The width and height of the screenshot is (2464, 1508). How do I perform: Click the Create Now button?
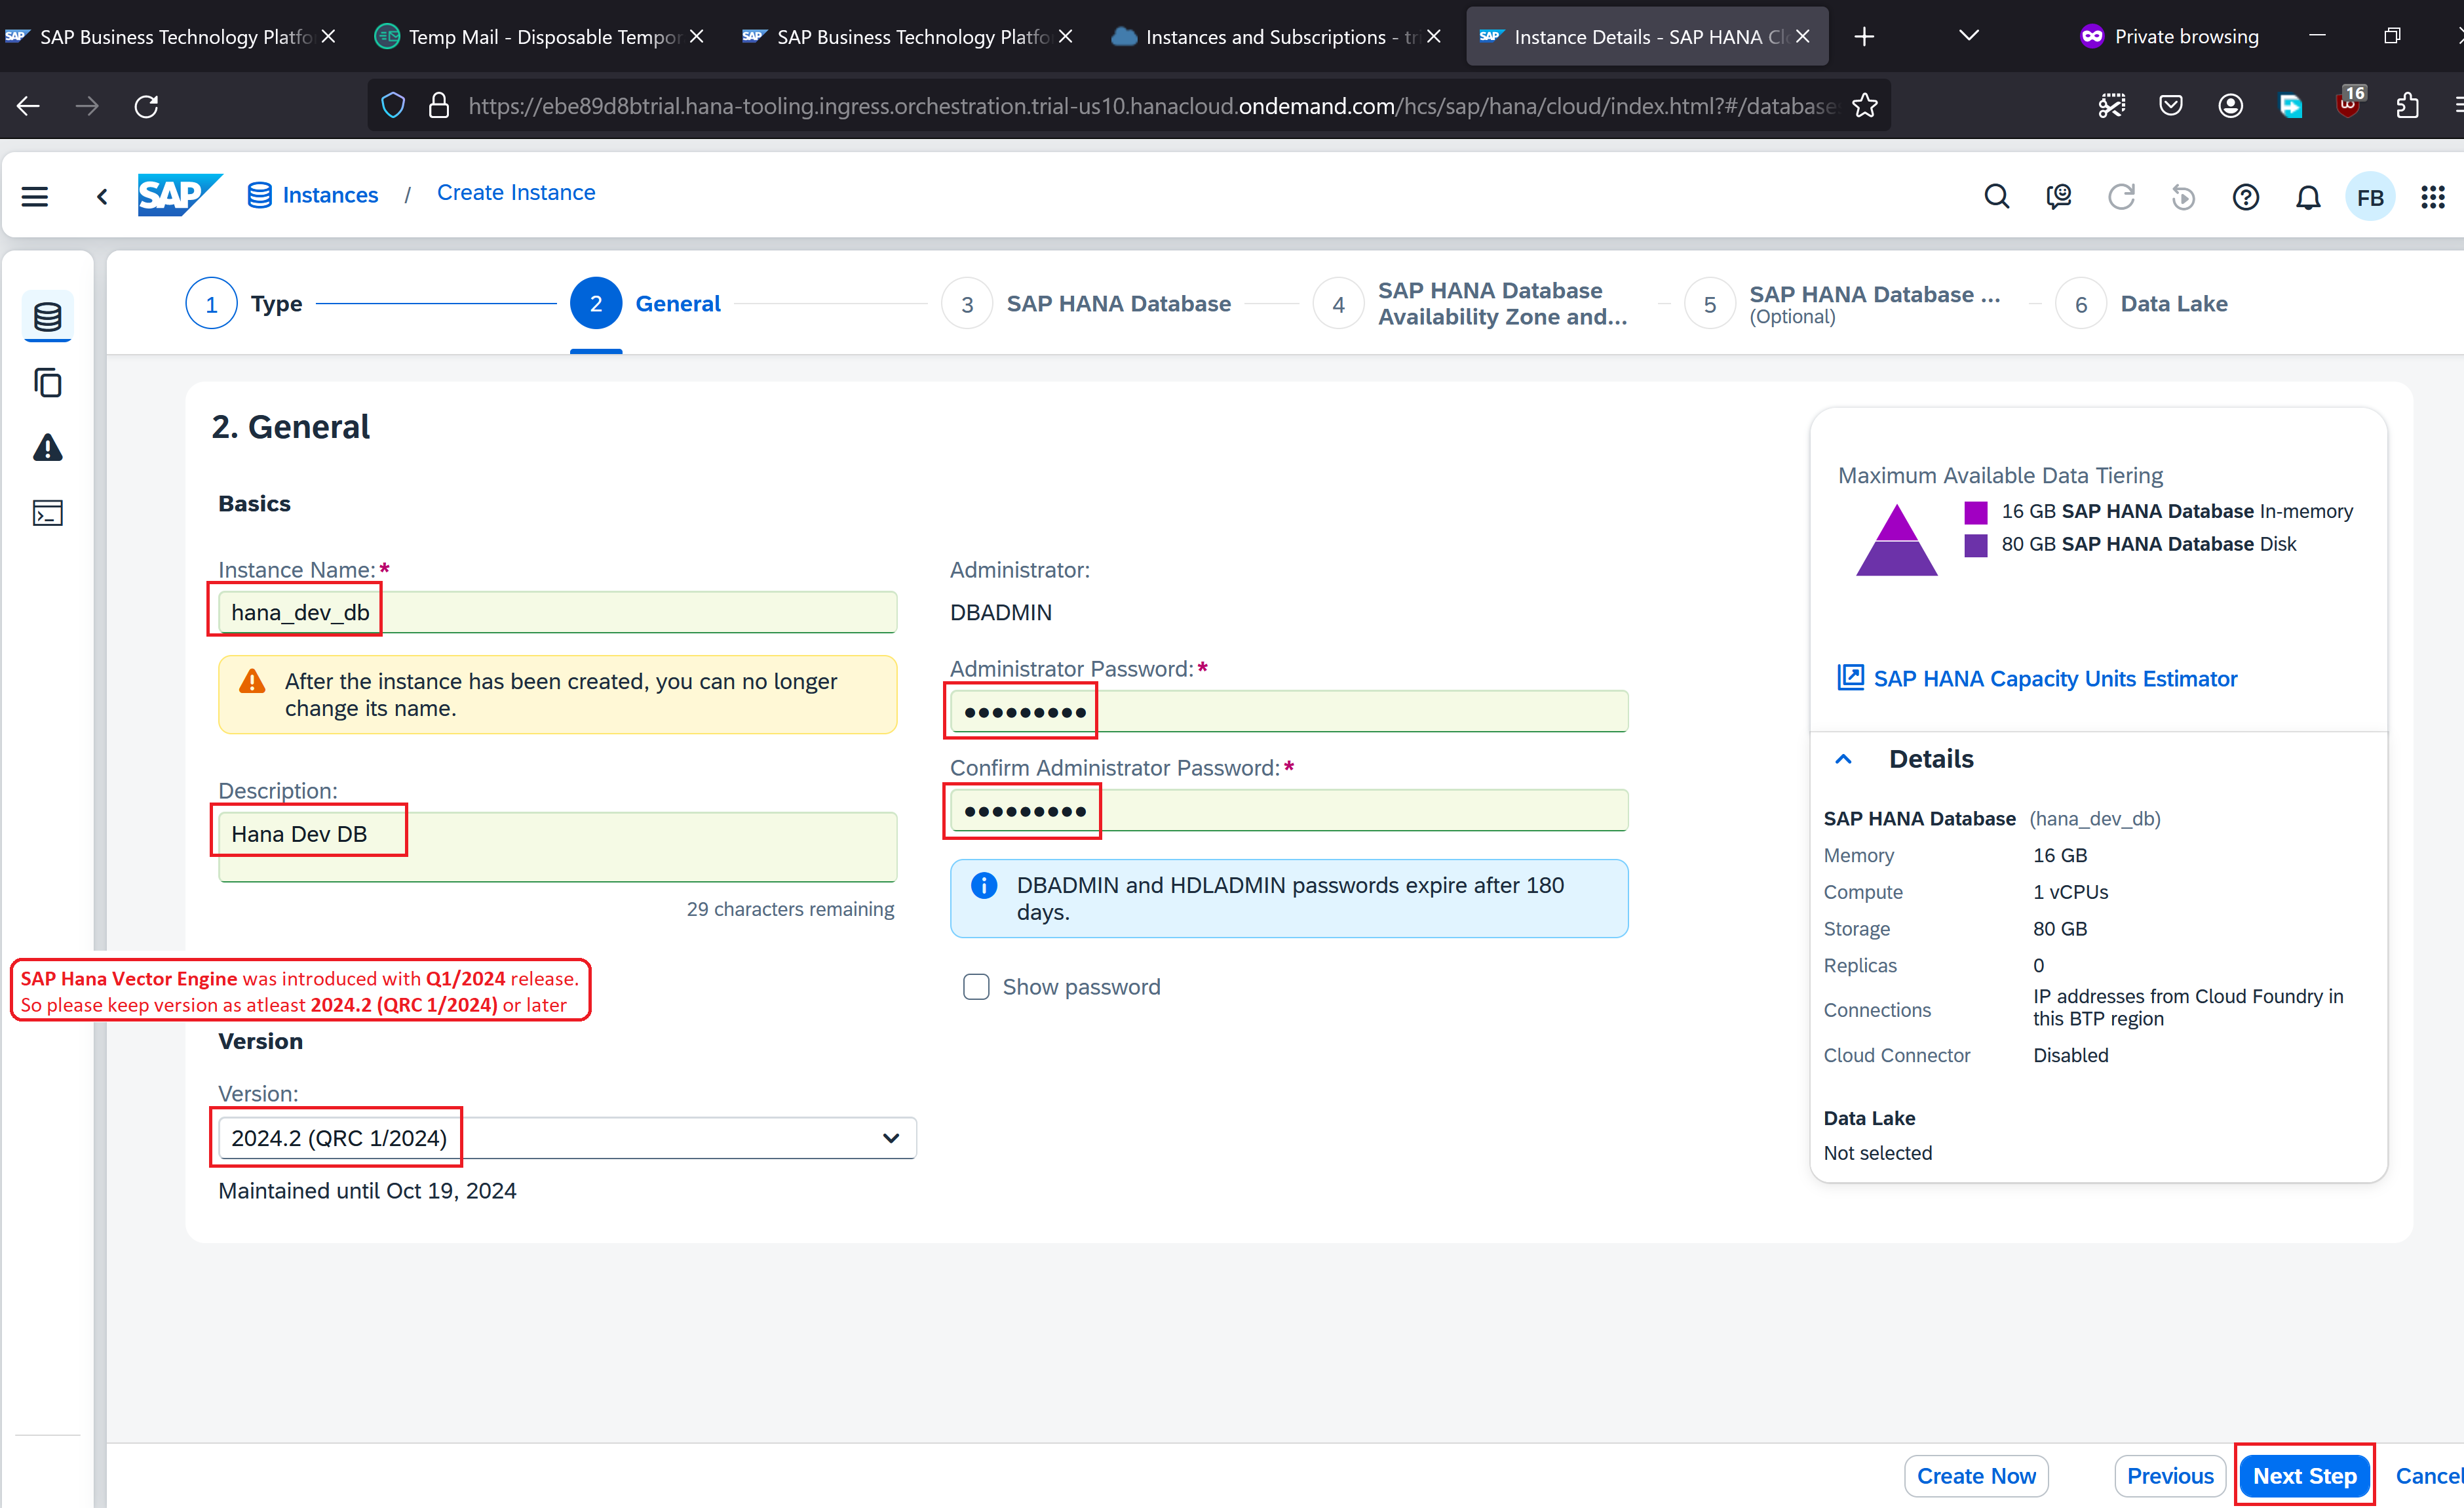[1975, 1475]
